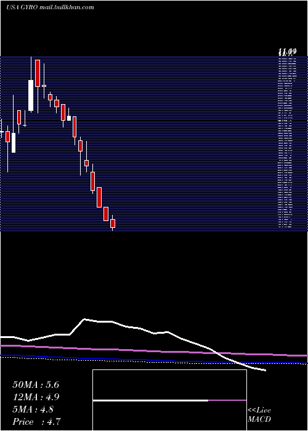Click the Price : 4.7 value
The height and width of the screenshot is (431, 308).
tap(36, 422)
